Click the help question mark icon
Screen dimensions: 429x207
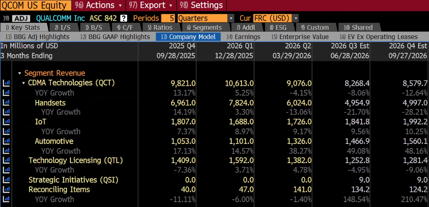pyautogui.click(x=124, y=18)
